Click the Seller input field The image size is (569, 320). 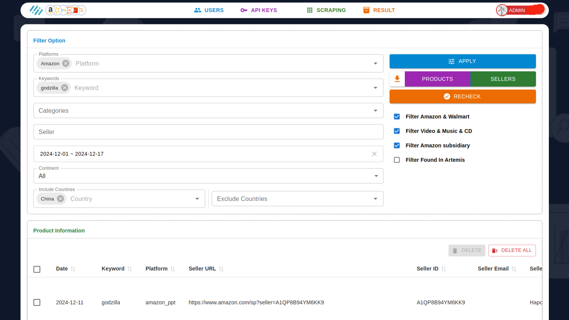point(208,132)
